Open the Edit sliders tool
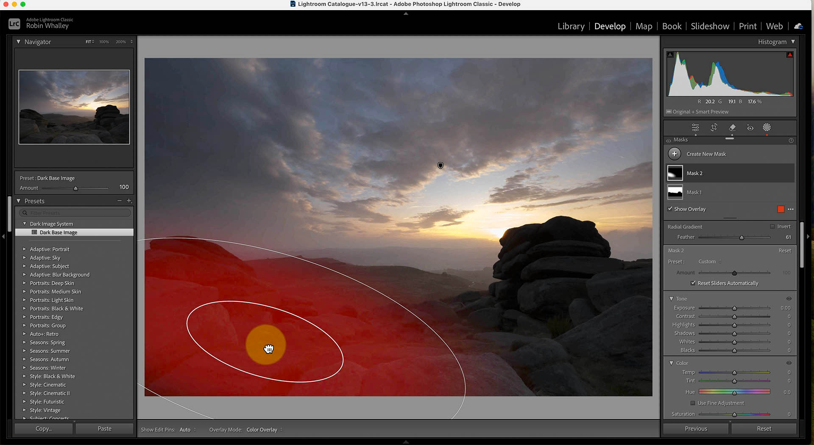Screen dimensions: 814x445 pos(695,127)
